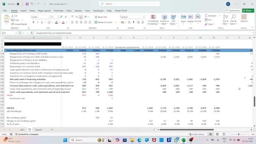The width and height of the screenshot is (256, 144).
Task: Click the Insert cells icon
Action: pos(183,17)
